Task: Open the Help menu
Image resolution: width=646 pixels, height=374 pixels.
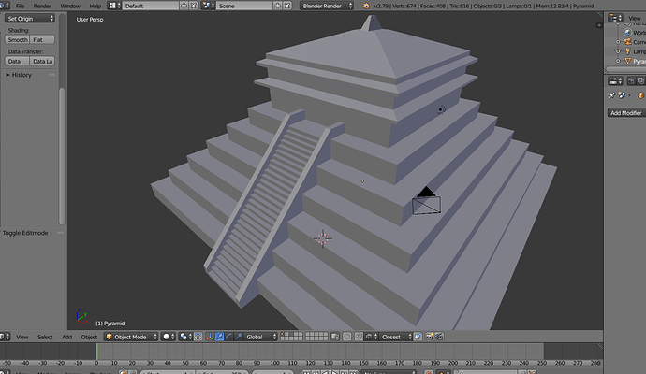Action: [x=95, y=7]
